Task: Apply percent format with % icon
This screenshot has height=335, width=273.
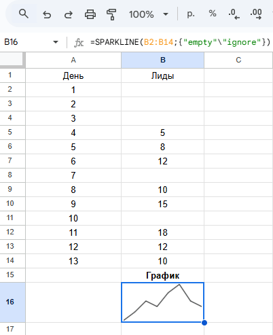Action: 213,14
